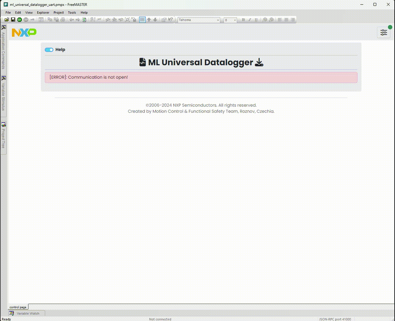
Task: Apply bold formatting with the B icon
Action: point(243,20)
